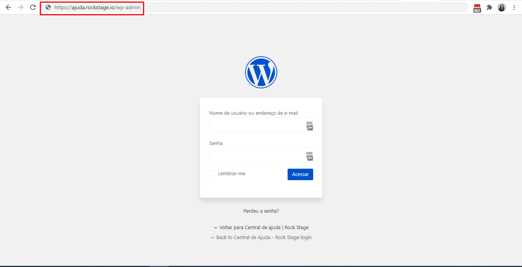Click the Senha field label
The width and height of the screenshot is (522, 267).
click(216, 143)
